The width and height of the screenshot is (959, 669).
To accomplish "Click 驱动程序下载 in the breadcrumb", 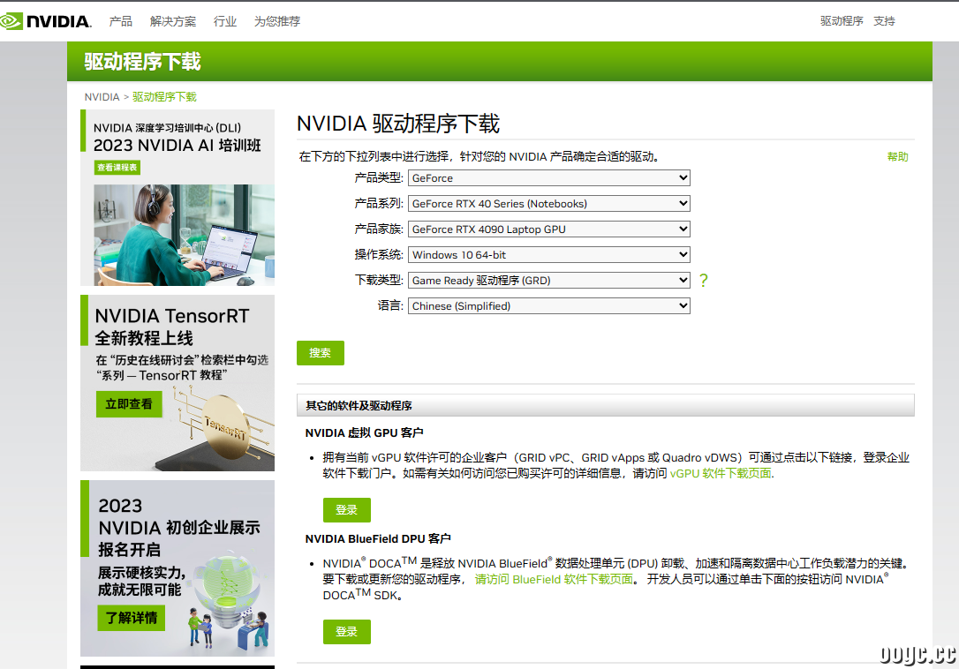I will [x=164, y=97].
